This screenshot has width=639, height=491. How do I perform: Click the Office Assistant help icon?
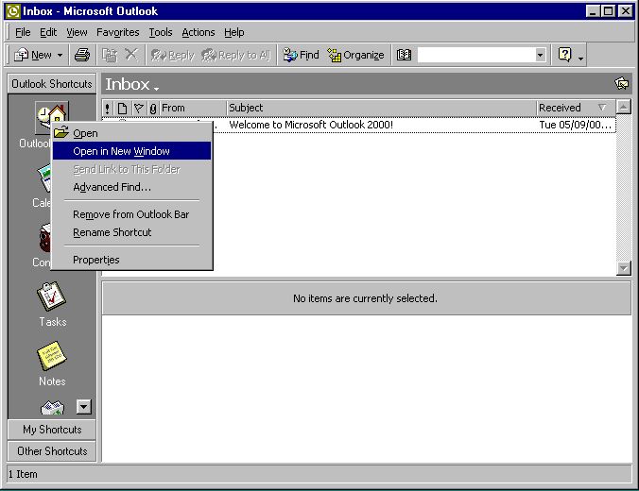565,55
